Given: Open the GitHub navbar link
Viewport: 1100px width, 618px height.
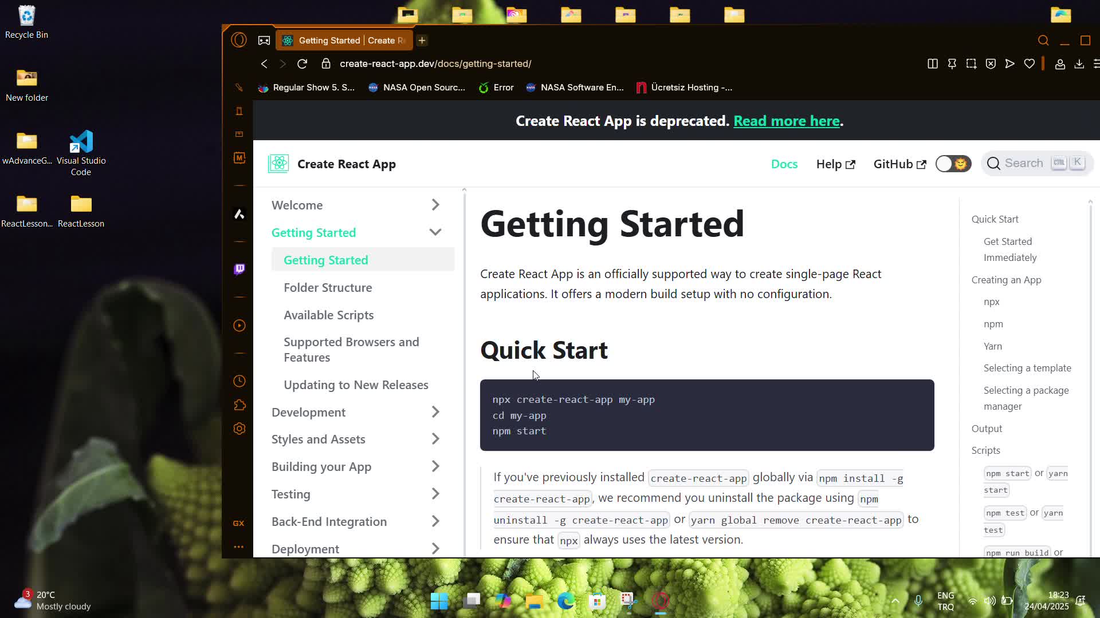Looking at the screenshot, I should (x=900, y=164).
